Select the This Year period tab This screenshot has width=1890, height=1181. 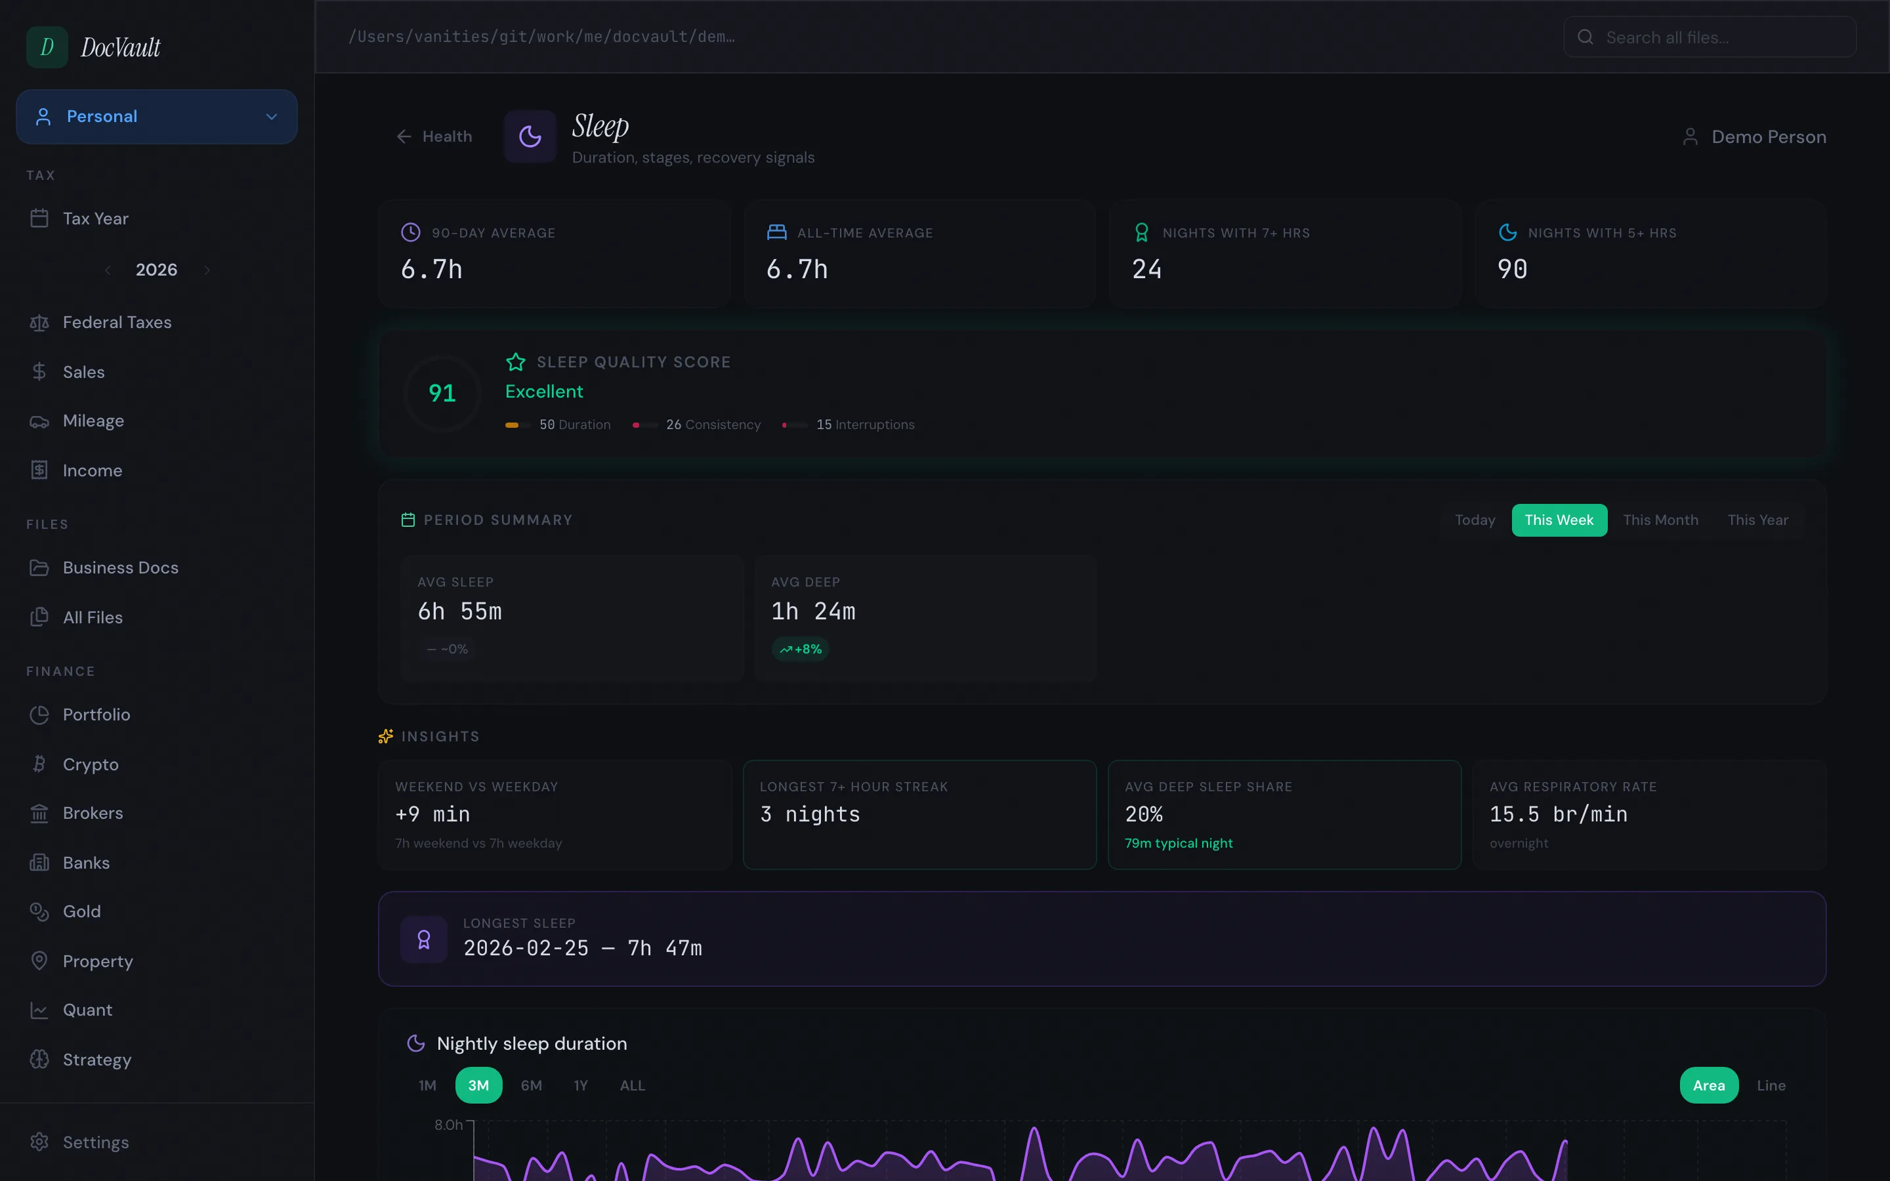1757,520
